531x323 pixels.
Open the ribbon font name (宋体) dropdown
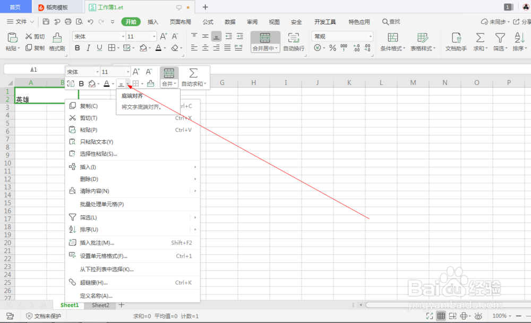(x=123, y=36)
